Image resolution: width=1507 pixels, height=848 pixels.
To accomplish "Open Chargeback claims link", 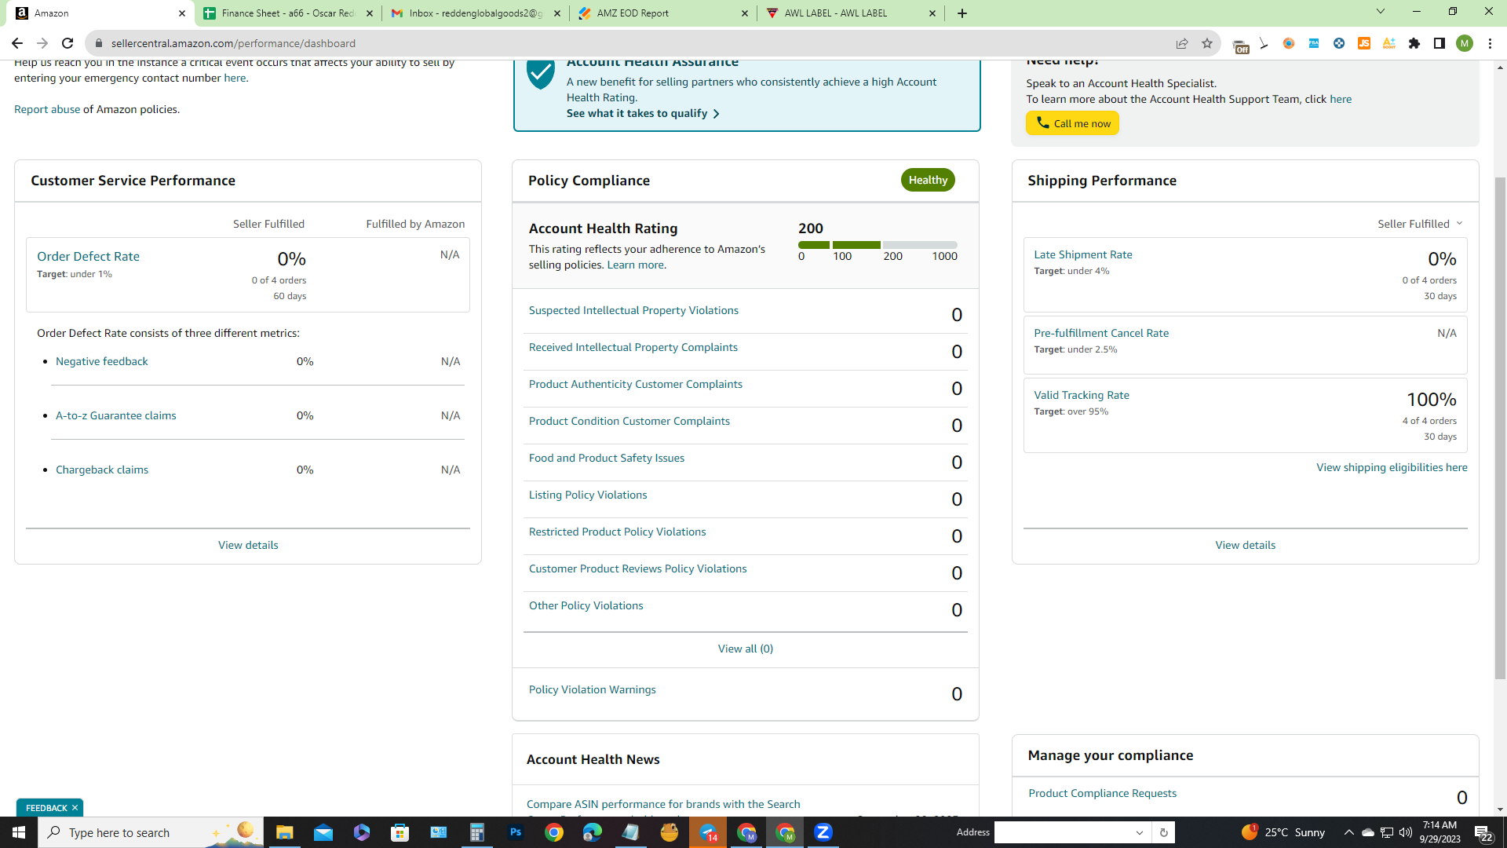I will tap(102, 470).
